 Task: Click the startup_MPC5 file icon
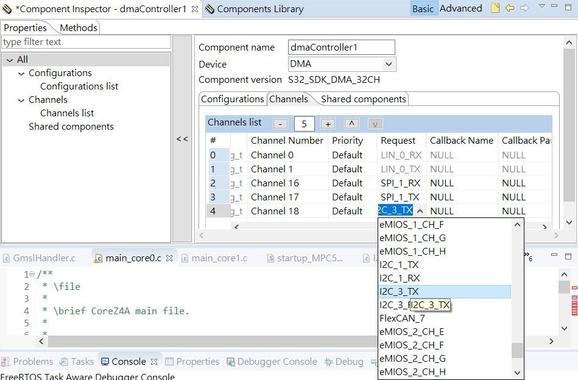coord(270,258)
